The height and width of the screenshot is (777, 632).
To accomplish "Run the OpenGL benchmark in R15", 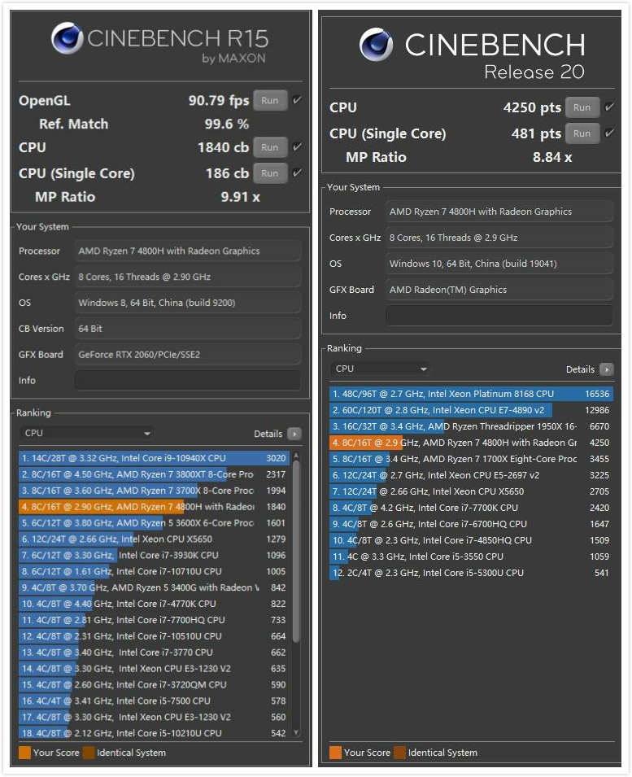I will point(270,101).
